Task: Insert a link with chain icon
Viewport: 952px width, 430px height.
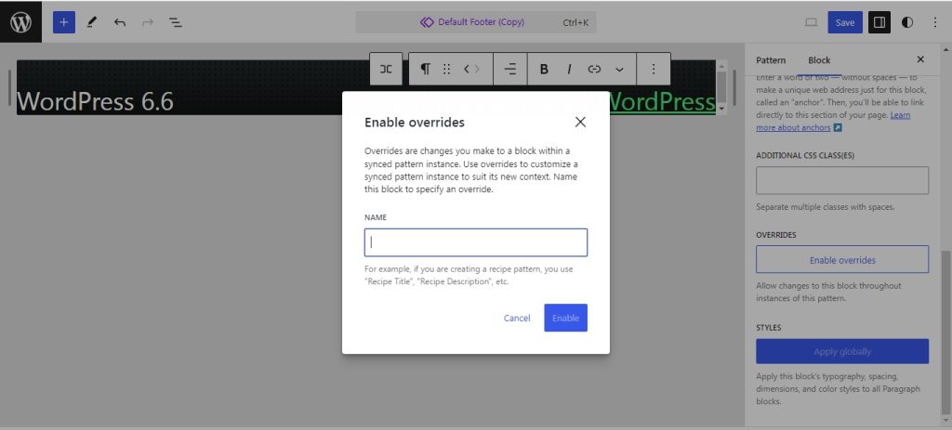Action: 594,69
